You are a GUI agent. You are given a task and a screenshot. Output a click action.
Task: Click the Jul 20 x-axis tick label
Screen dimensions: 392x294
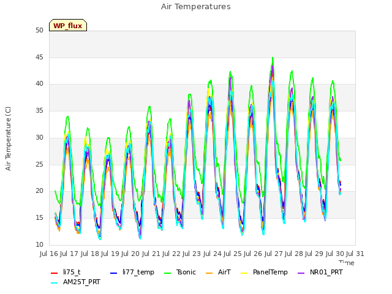point(130,254)
